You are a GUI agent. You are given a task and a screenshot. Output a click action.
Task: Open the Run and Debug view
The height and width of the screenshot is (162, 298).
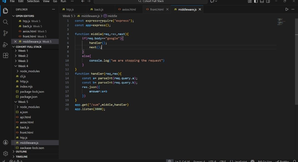pyautogui.click(x=6, y=44)
